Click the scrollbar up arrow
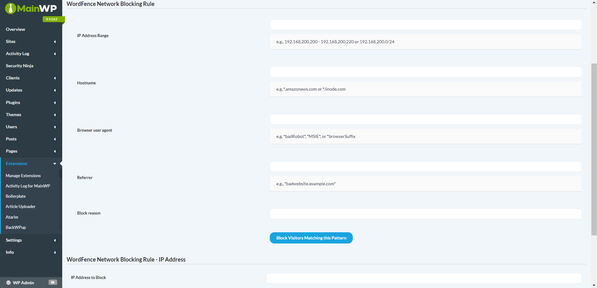 point(594,2)
